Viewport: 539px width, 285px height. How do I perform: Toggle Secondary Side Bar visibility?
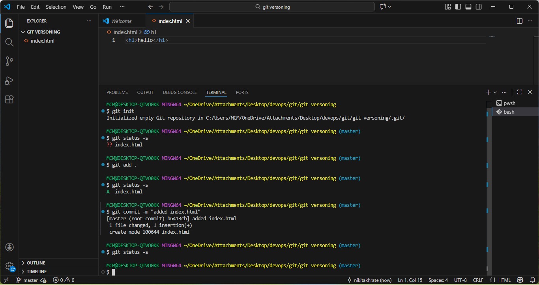click(479, 7)
